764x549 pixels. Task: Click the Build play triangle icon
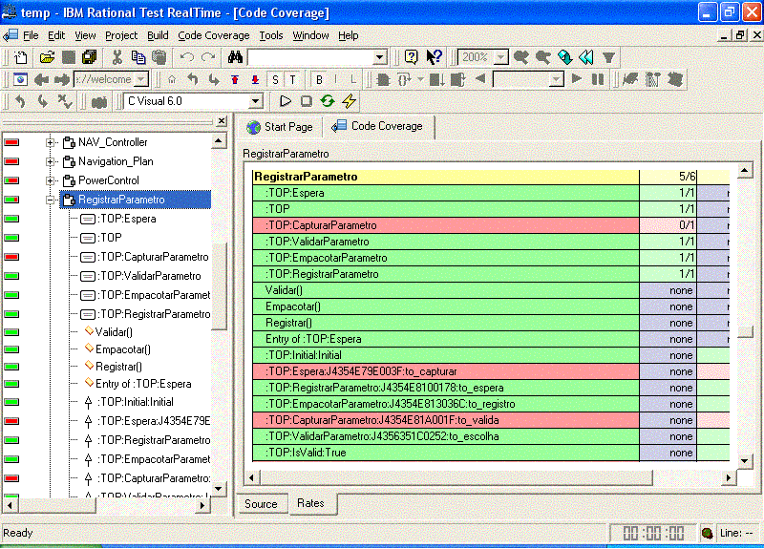click(x=286, y=101)
